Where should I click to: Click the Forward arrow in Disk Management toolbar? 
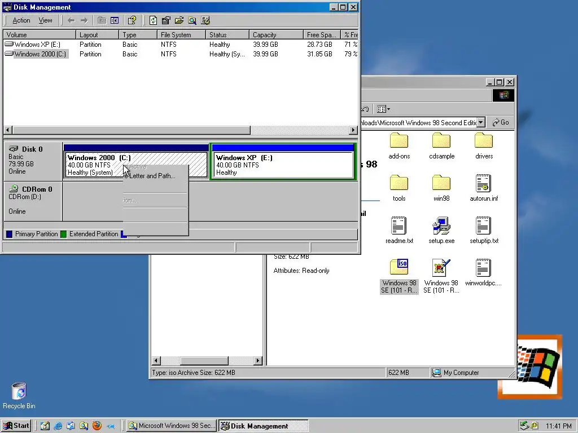pyautogui.click(x=84, y=20)
